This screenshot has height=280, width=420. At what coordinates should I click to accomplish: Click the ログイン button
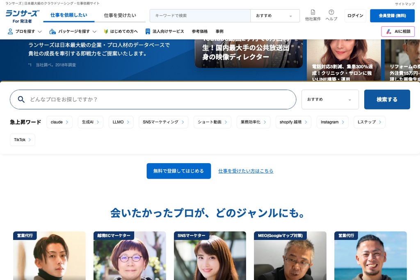(x=355, y=16)
